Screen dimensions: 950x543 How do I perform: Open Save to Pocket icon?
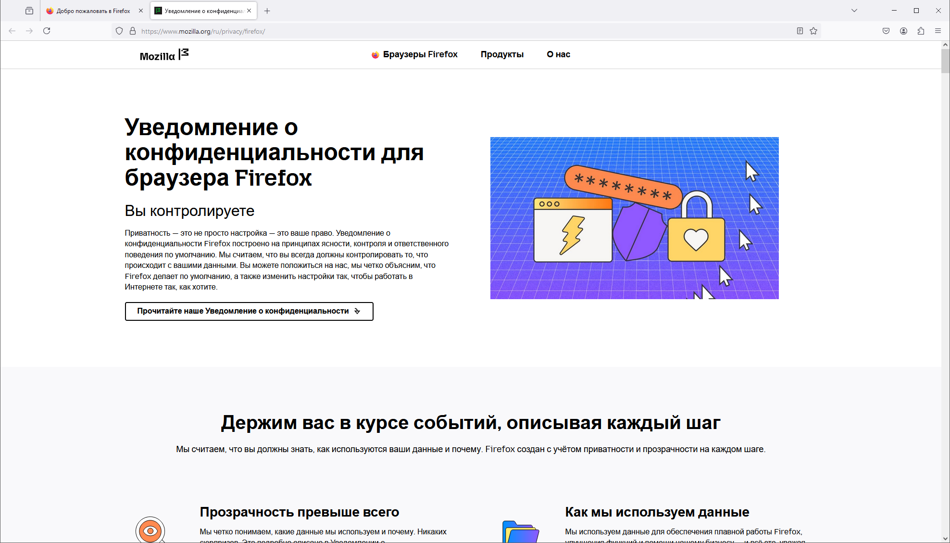(x=886, y=31)
